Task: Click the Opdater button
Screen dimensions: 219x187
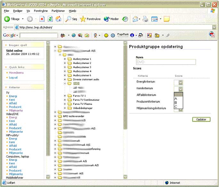Action: [201, 119]
